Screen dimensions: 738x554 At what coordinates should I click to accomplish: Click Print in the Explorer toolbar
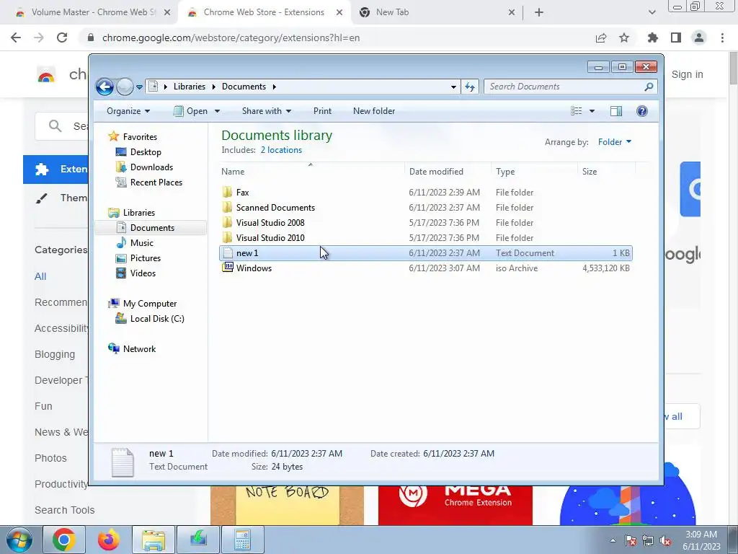click(x=322, y=111)
